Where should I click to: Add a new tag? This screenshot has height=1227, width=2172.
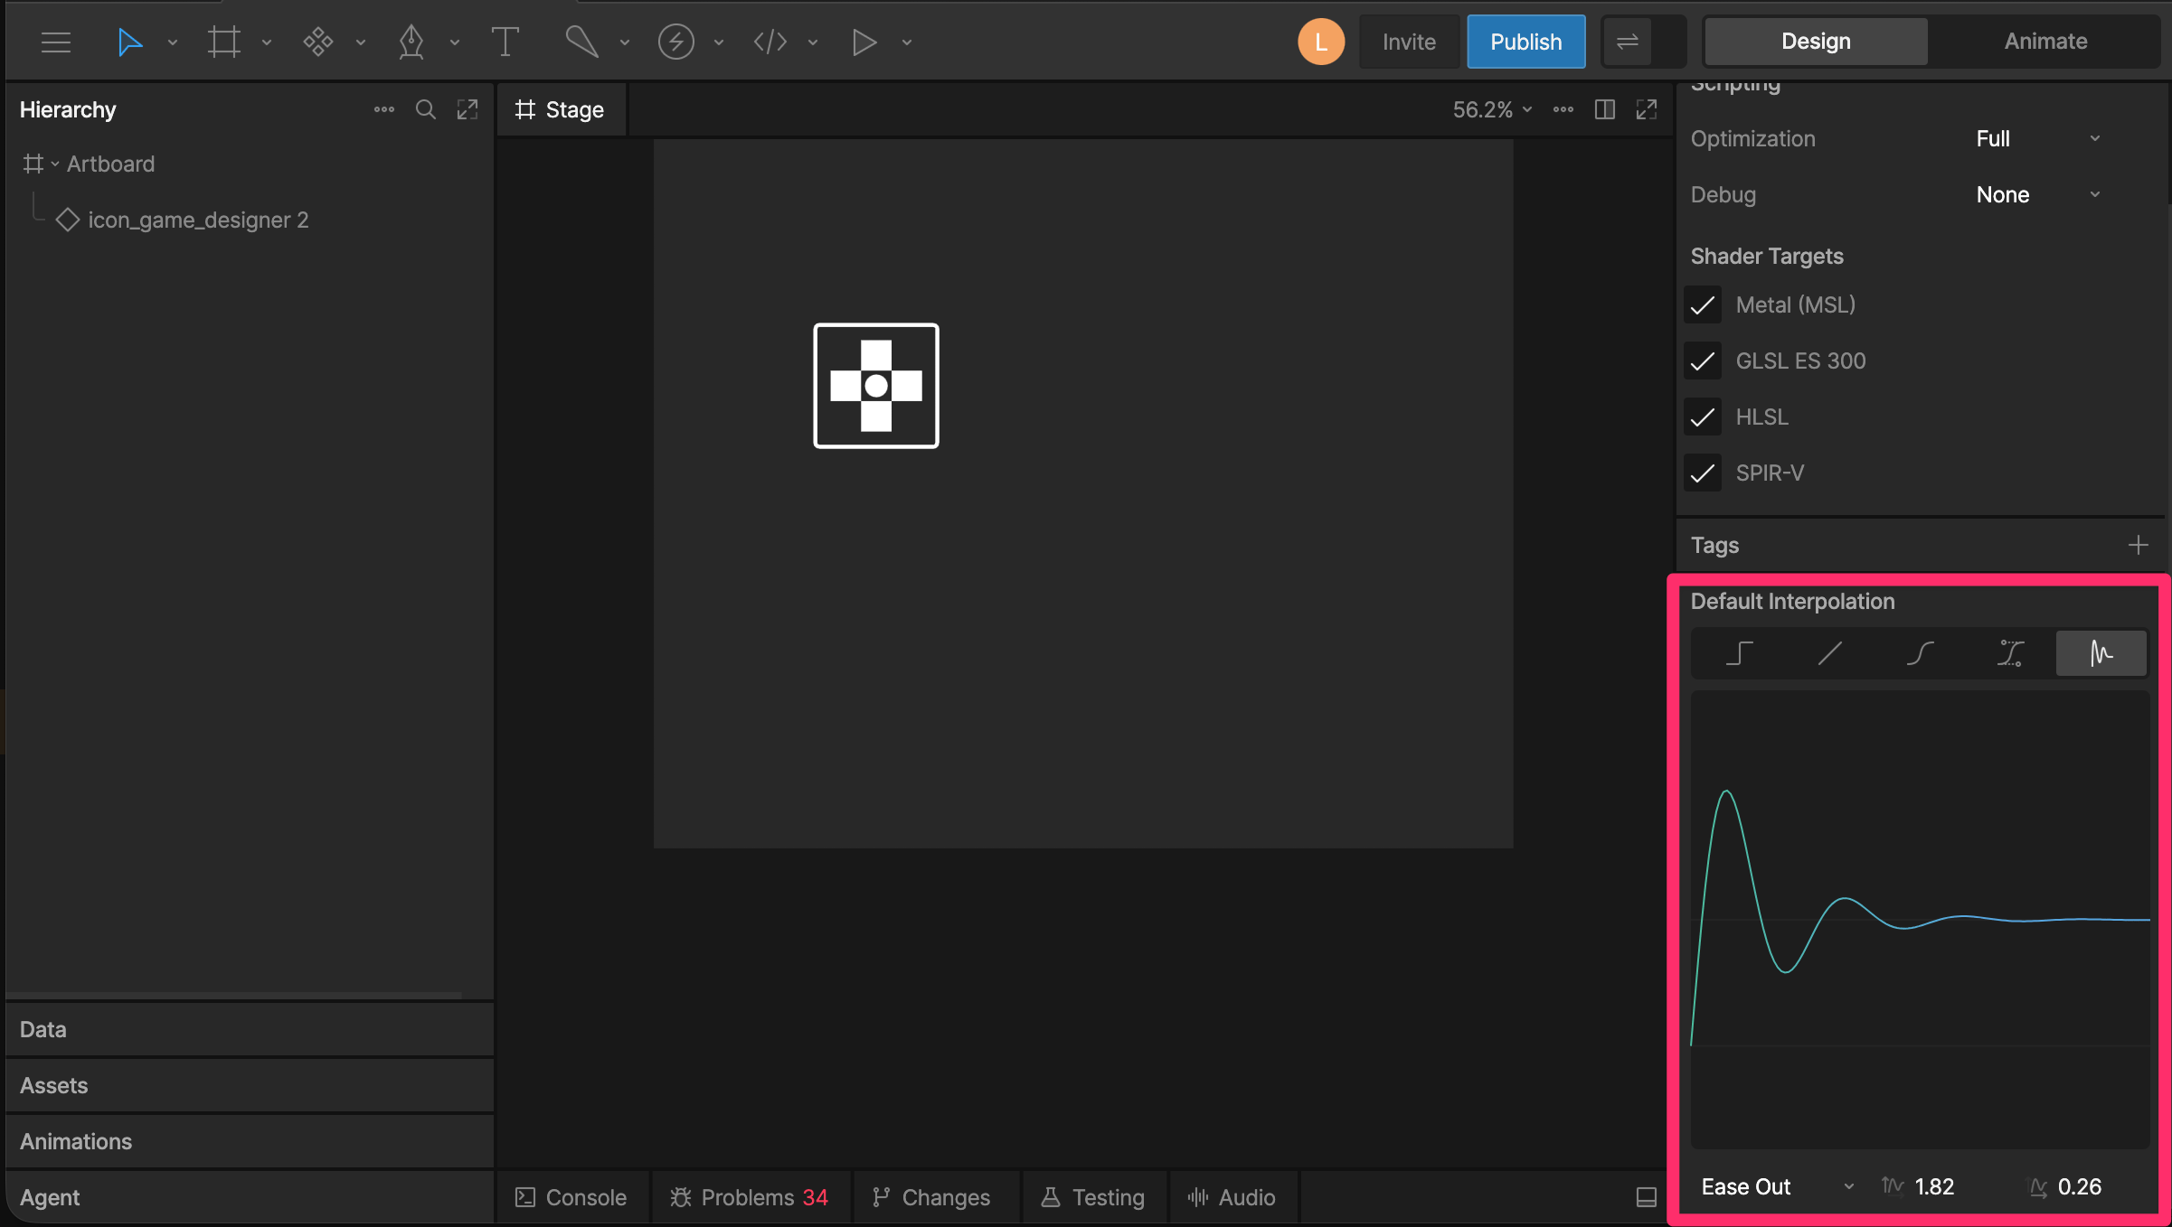(x=2138, y=545)
